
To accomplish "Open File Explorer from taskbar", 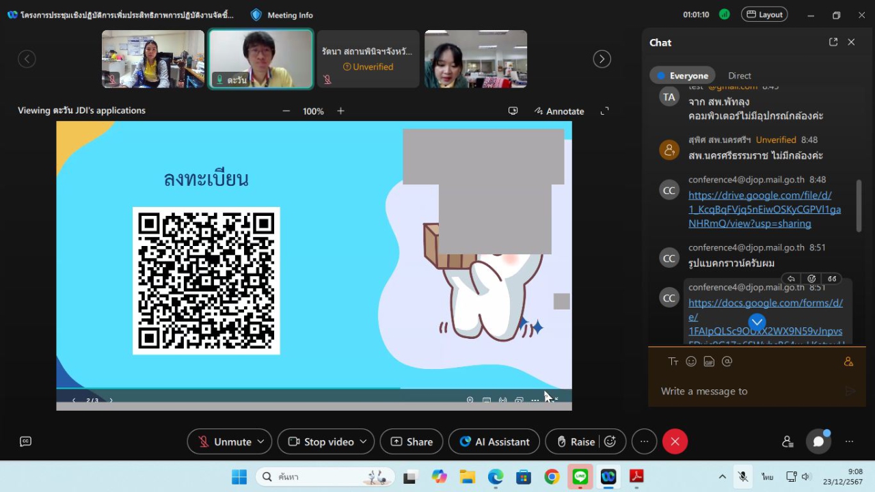I will 467,477.
